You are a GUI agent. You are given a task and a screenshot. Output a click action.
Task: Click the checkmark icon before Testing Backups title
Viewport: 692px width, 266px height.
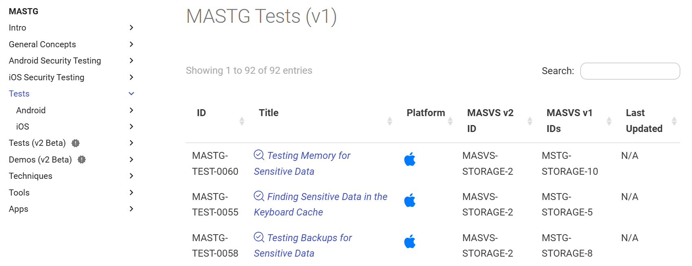(x=258, y=237)
